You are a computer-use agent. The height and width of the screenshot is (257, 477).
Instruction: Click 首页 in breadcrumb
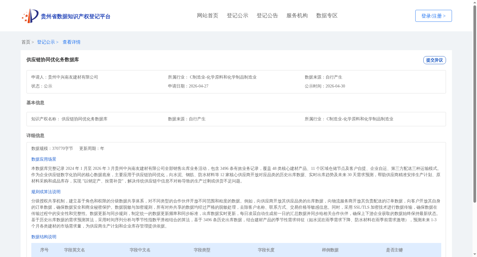coord(26,42)
